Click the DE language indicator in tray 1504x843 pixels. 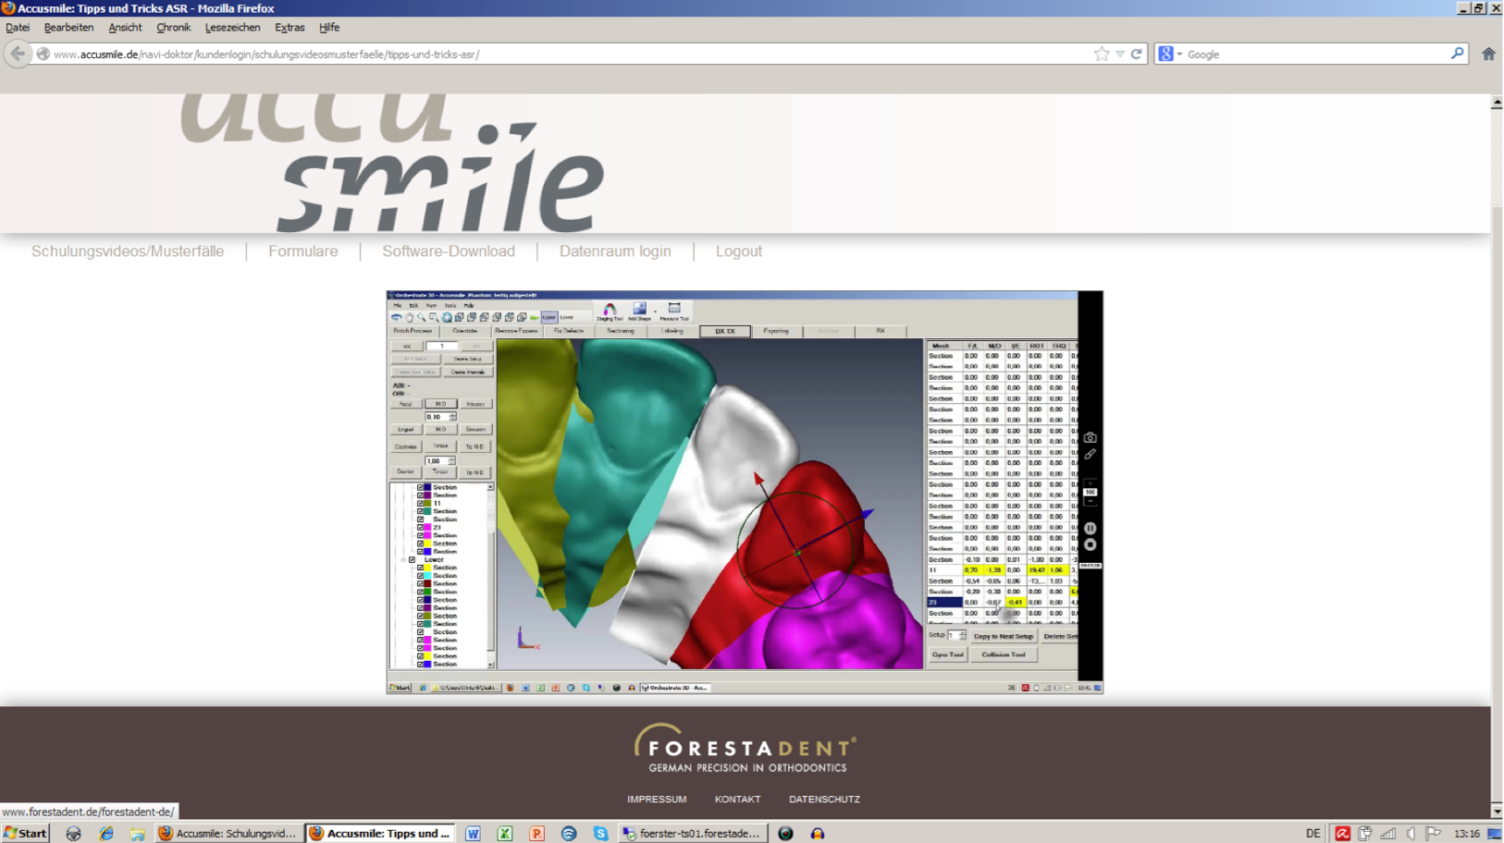[1313, 834]
